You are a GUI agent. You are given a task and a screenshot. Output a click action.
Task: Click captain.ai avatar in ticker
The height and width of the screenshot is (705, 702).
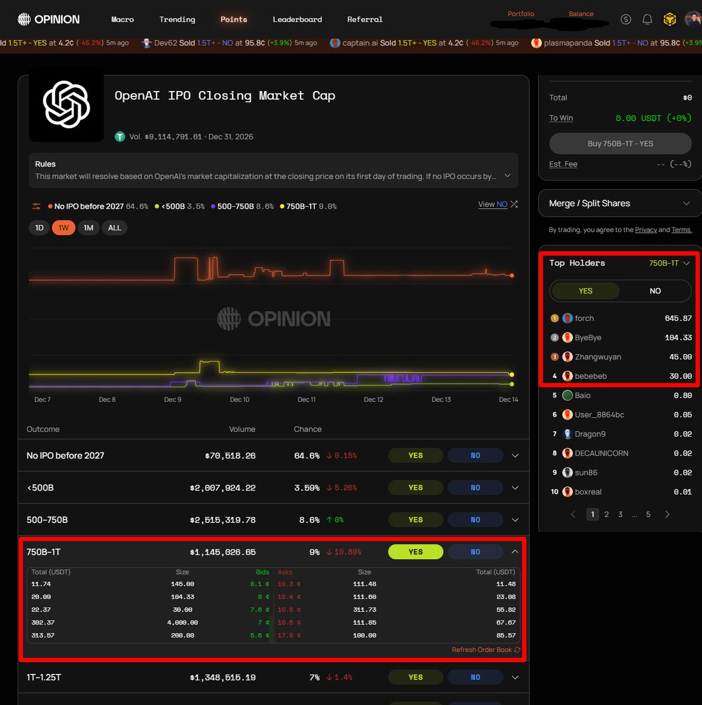335,43
